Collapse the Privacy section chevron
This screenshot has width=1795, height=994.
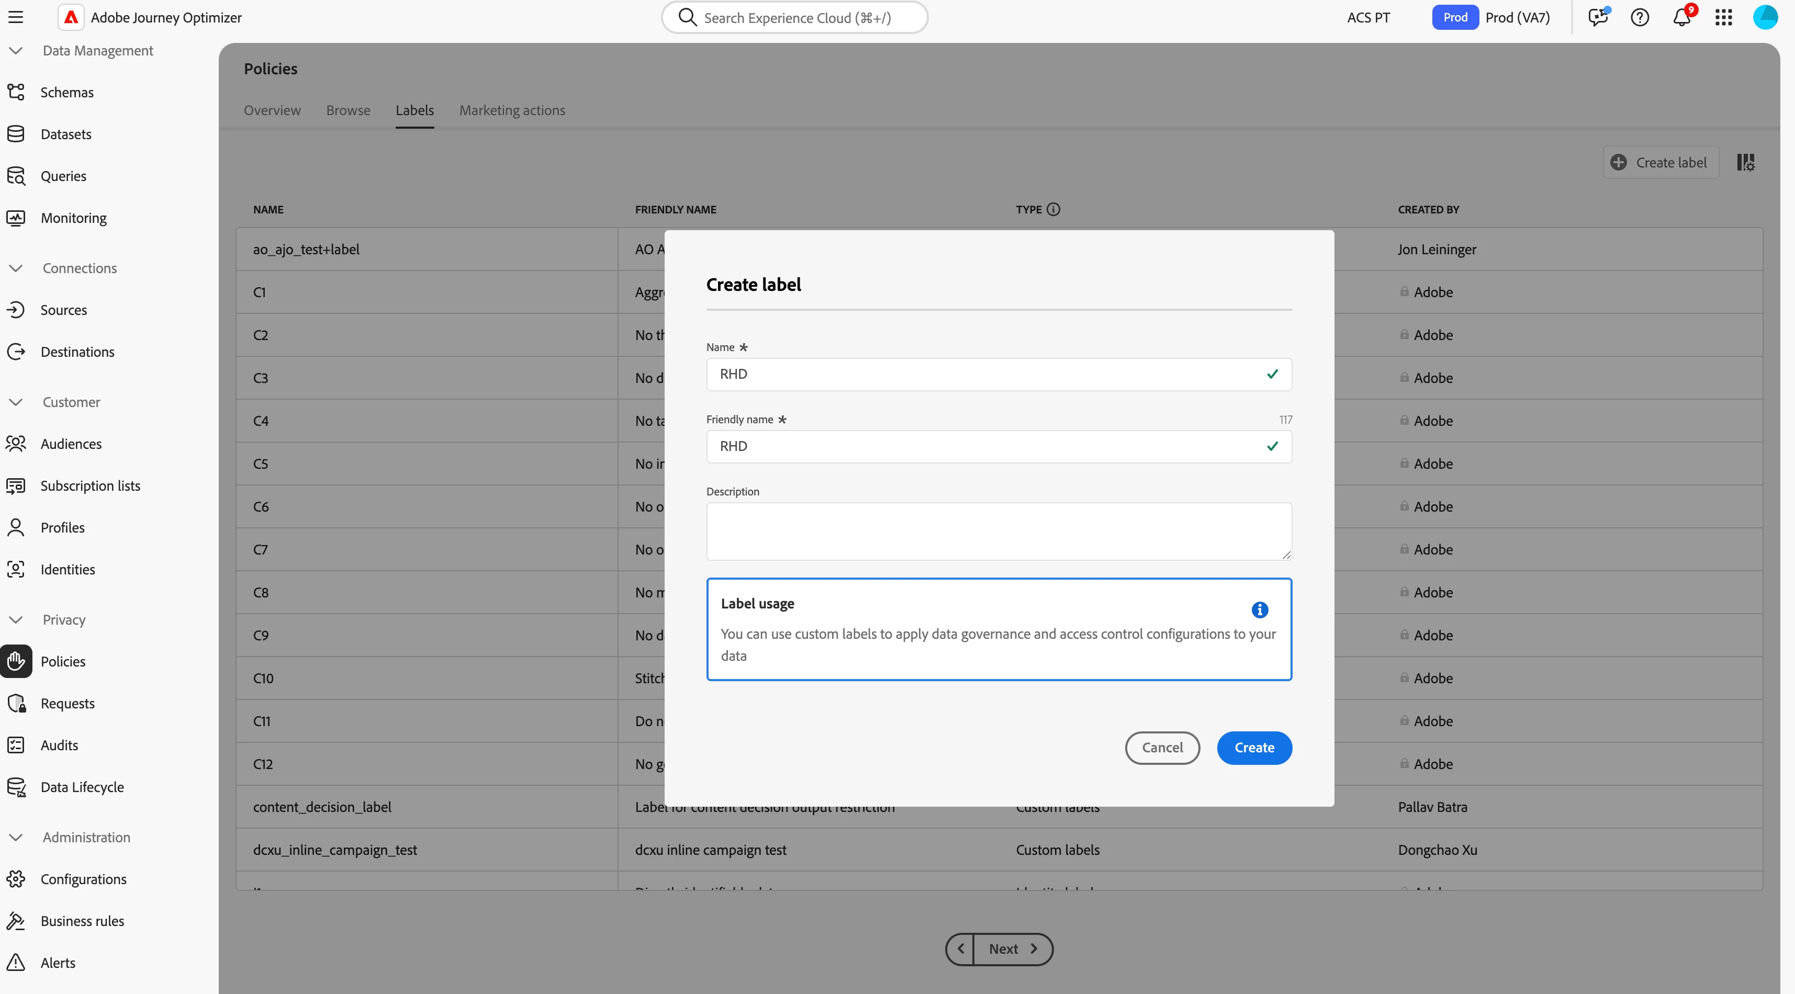click(x=16, y=619)
